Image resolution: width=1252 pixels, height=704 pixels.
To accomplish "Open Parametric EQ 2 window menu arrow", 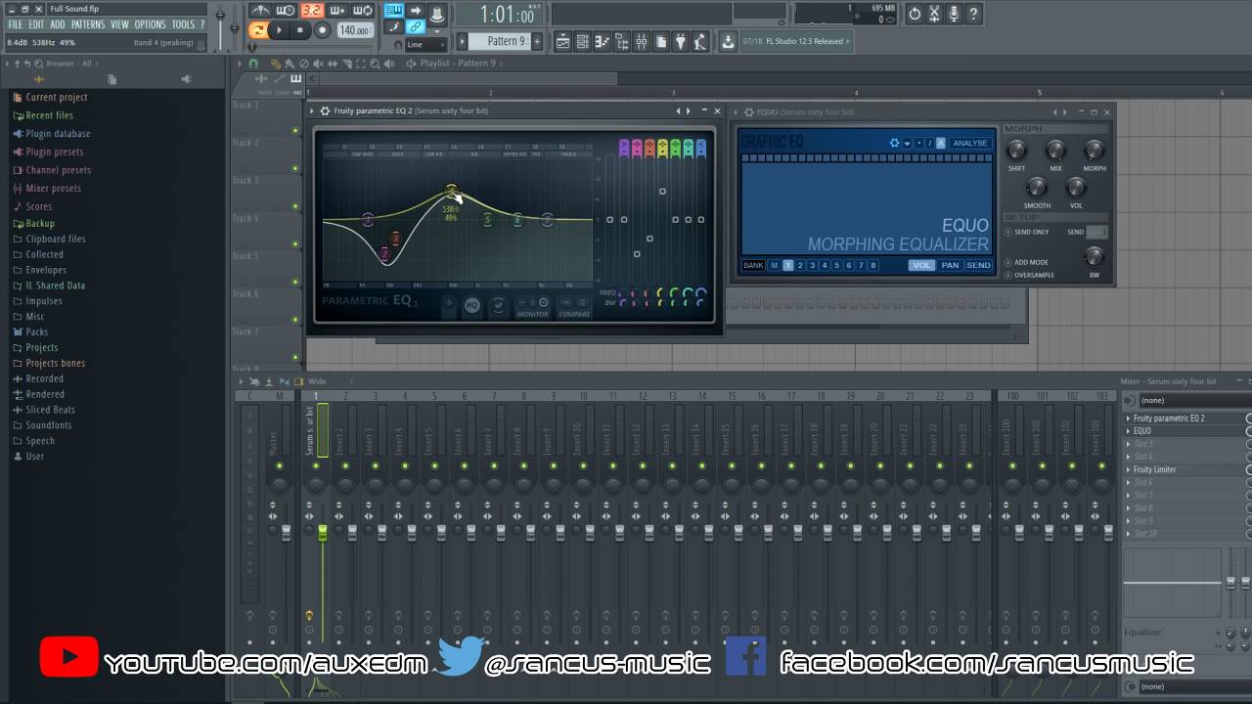I will coord(313,111).
